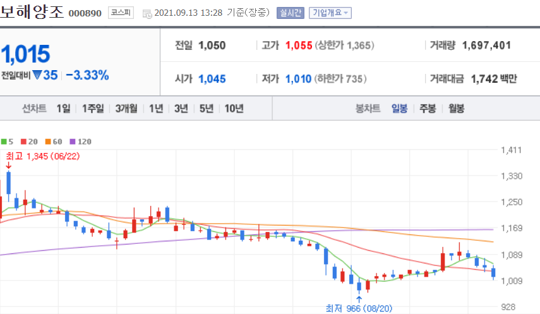Viewport: 540px width, 314px height.
Task: Click the 전일 value 1,050
Action: coord(212,45)
